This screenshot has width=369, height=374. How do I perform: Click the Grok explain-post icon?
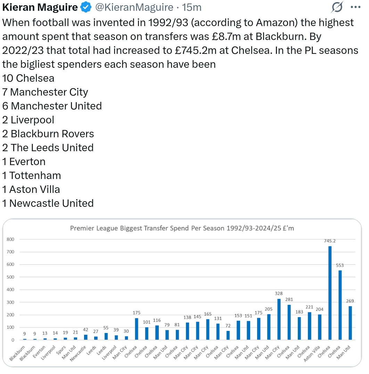tap(337, 7)
